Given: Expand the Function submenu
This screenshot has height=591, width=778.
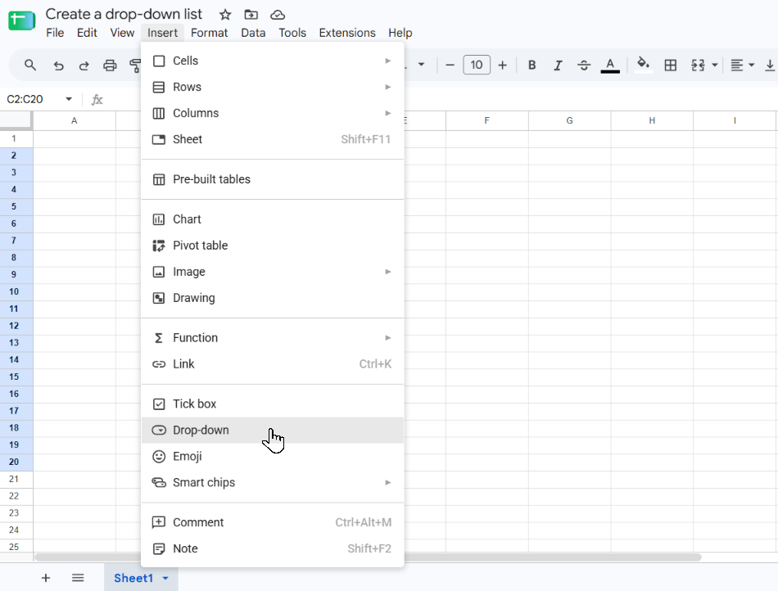Looking at the screenshot, I should pyautogui.click(x=273, y=337).
